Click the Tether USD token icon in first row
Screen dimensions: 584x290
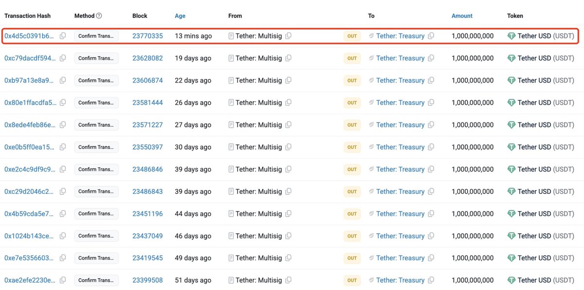511,36
